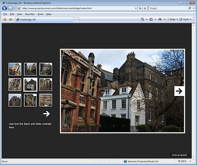Click the Refresh page icon
197x165 pixels.
point(140,8)
